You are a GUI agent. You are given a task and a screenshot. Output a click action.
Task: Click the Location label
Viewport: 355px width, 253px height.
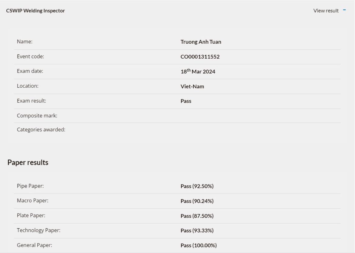pos(28,86)
